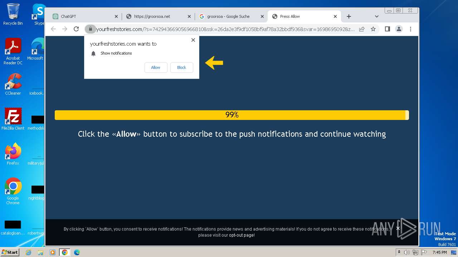Open the volume control tray icon
458x257 pixels.
click(x=407, y=252)
